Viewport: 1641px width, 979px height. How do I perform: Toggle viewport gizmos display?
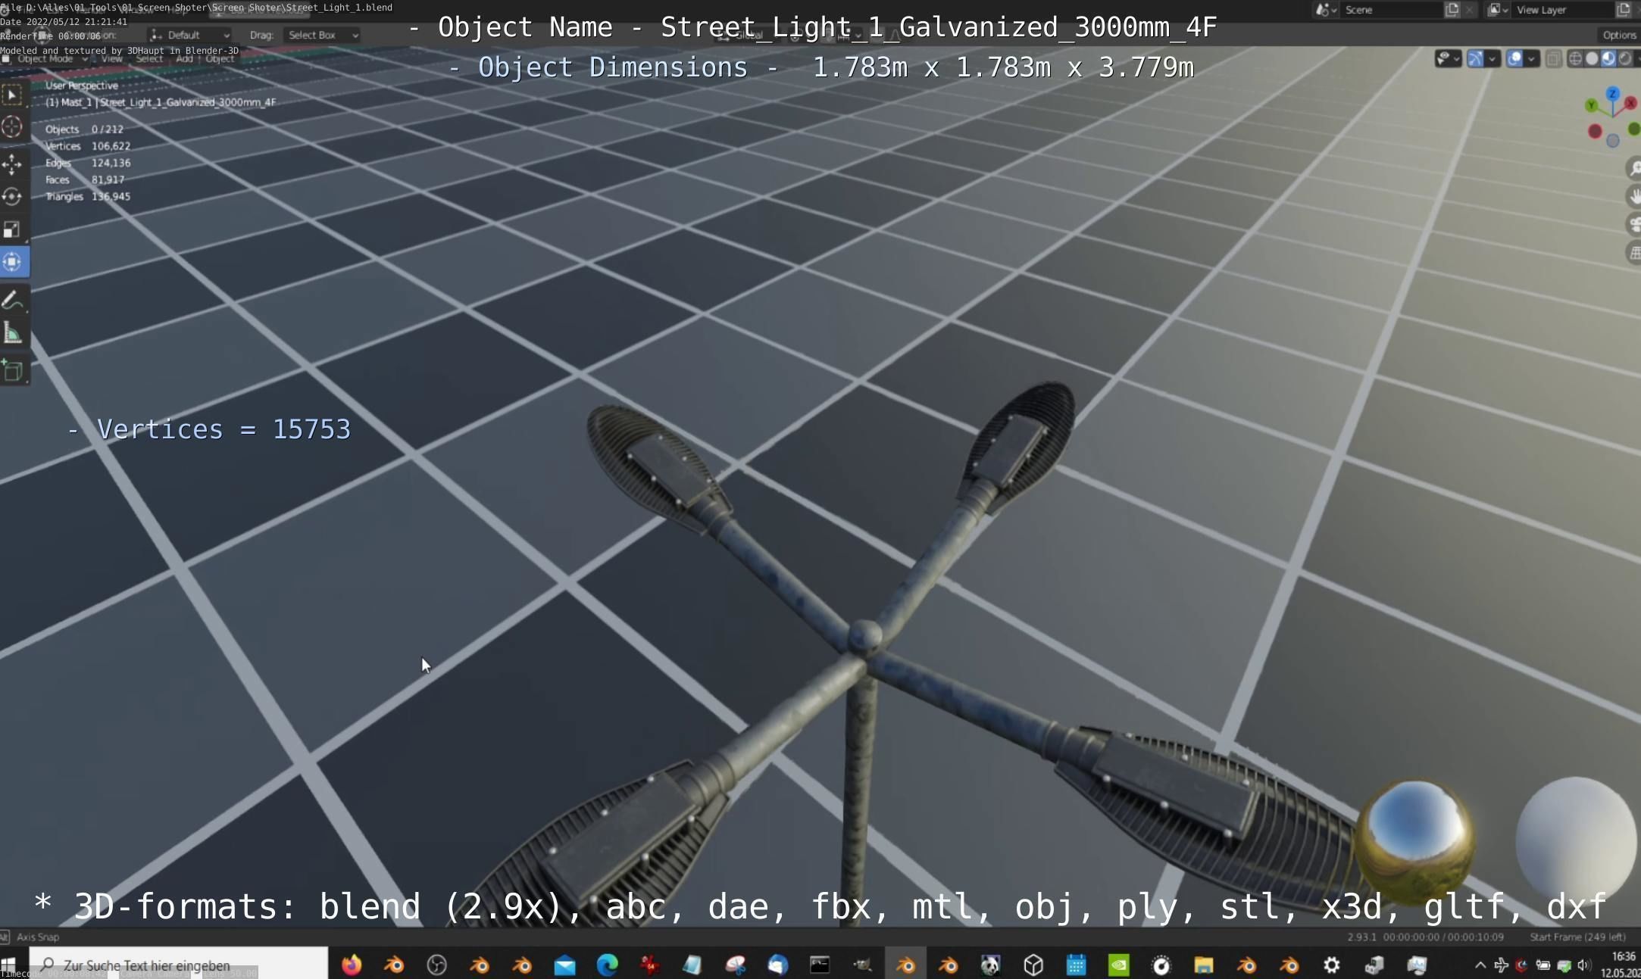click(1475, 58)
